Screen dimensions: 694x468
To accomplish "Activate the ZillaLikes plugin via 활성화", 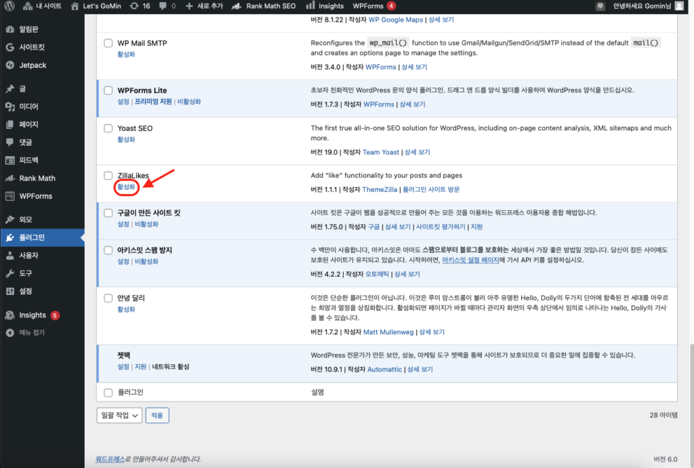I will (x=126, y=187).
